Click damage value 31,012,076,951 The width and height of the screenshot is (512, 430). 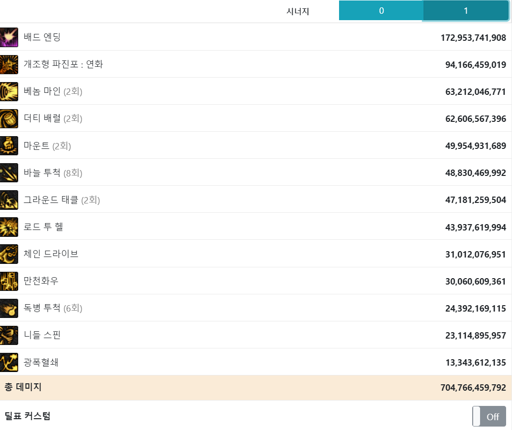click(x=476, y=255)
